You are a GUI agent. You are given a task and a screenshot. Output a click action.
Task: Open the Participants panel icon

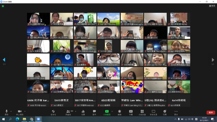point(68,111)
